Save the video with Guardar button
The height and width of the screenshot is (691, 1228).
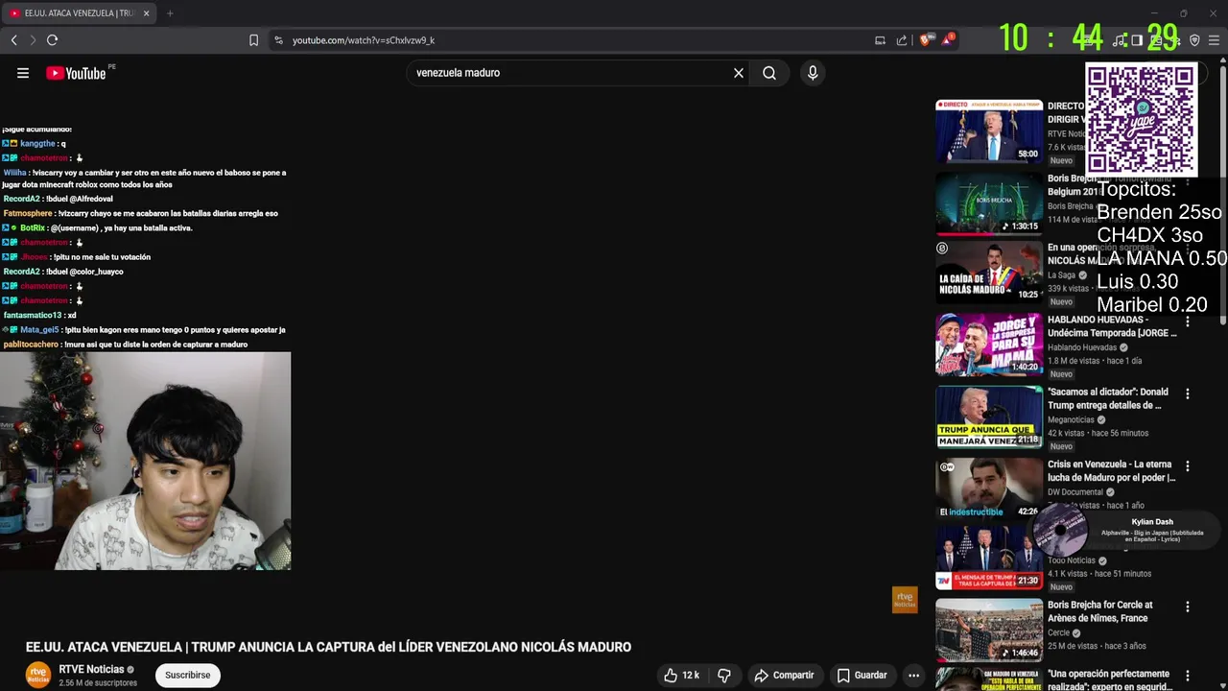tap(862, 675)
